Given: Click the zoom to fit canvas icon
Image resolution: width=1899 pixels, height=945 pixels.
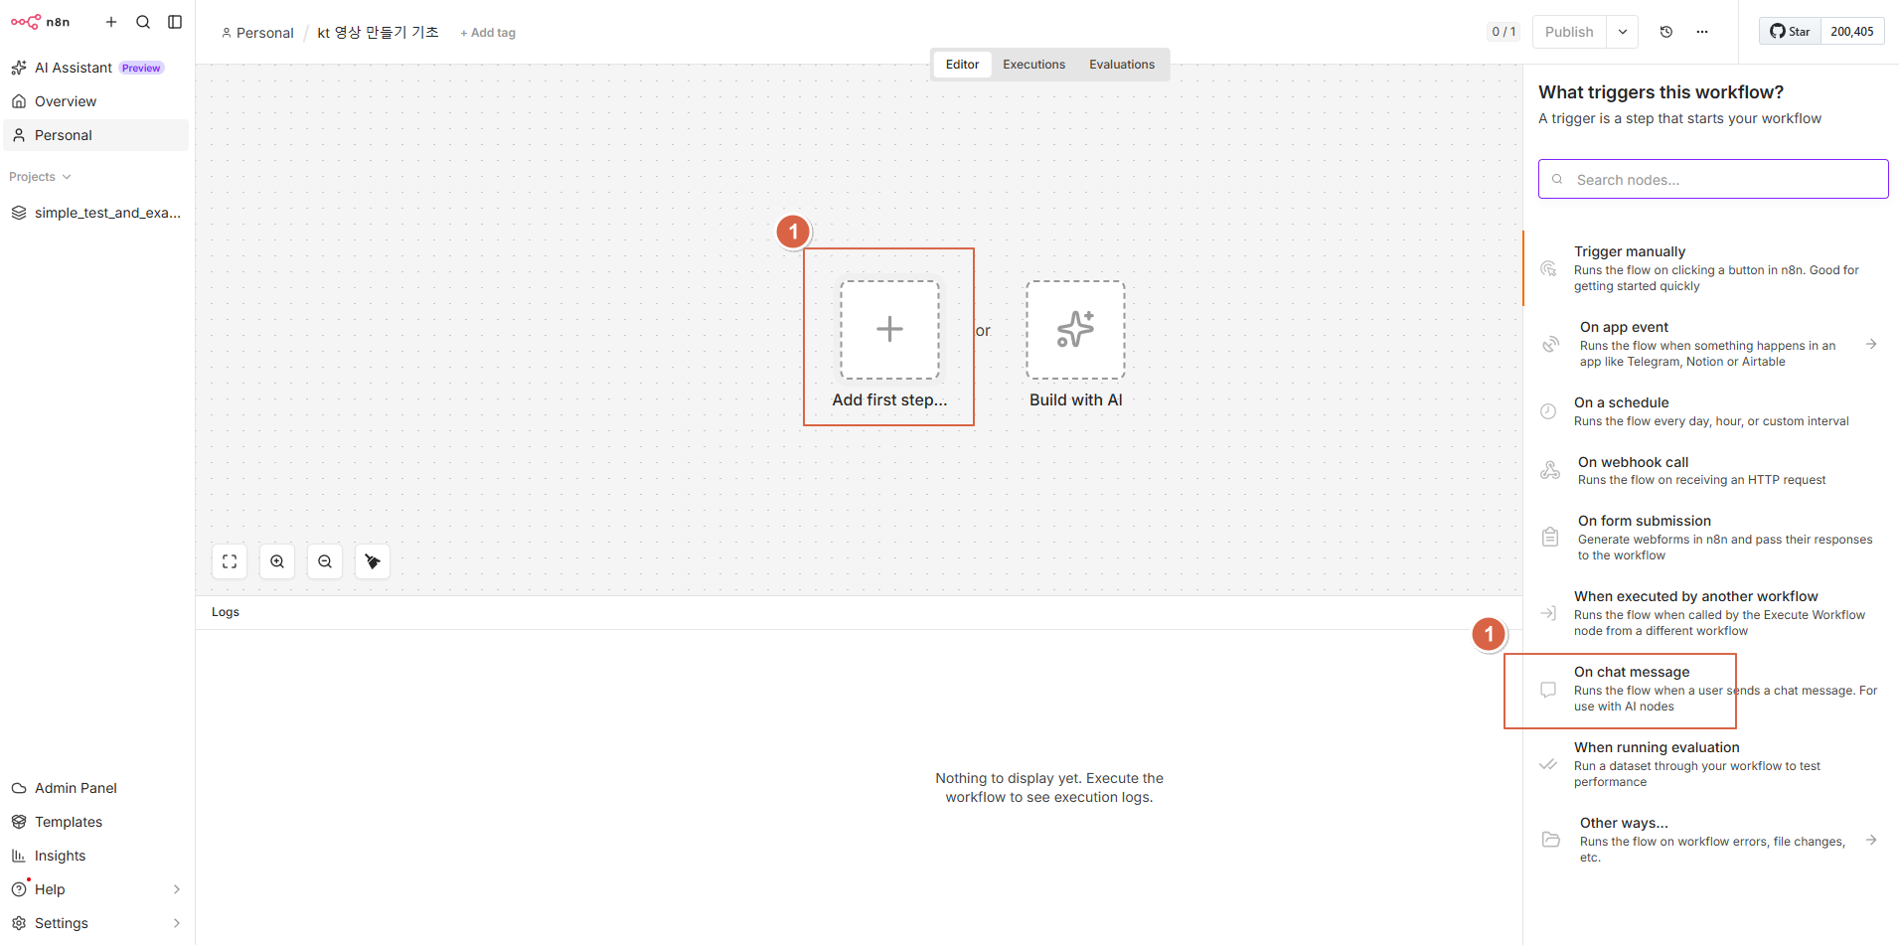Looking at the screenshot, I should (x=230, y=561).
